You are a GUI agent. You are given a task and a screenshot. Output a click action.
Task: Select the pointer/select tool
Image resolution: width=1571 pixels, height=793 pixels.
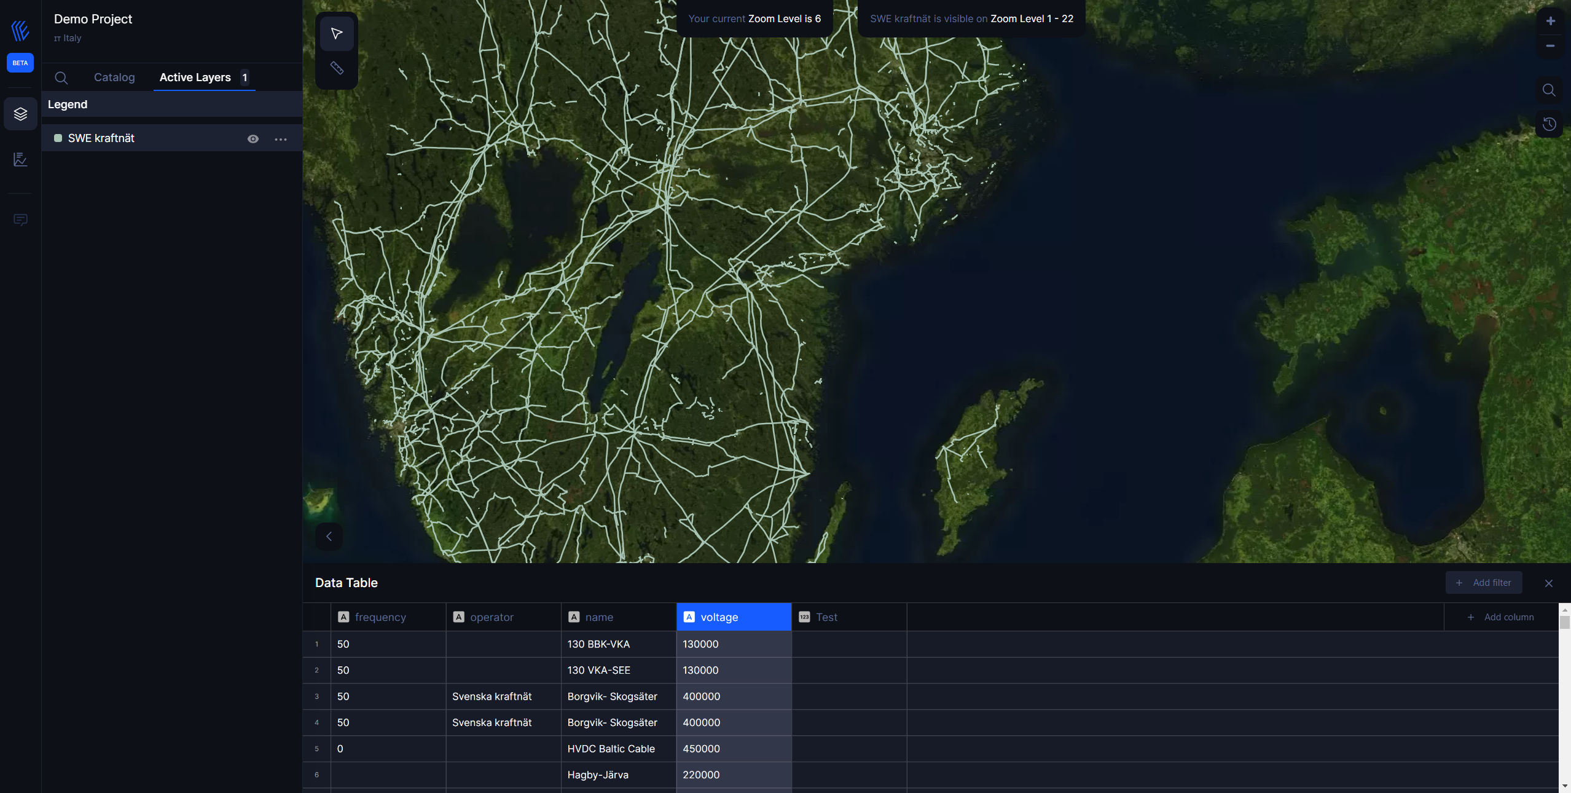click(337, 33)
